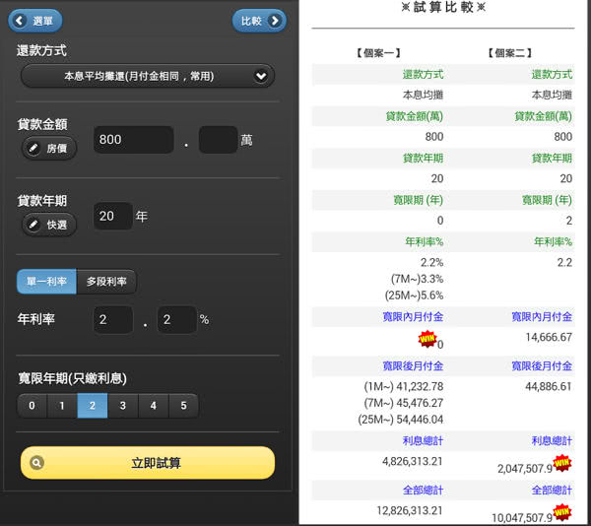Click the pencil icon beside 快選
Viewport: 591px width, 526px height.
coord(33,225)
